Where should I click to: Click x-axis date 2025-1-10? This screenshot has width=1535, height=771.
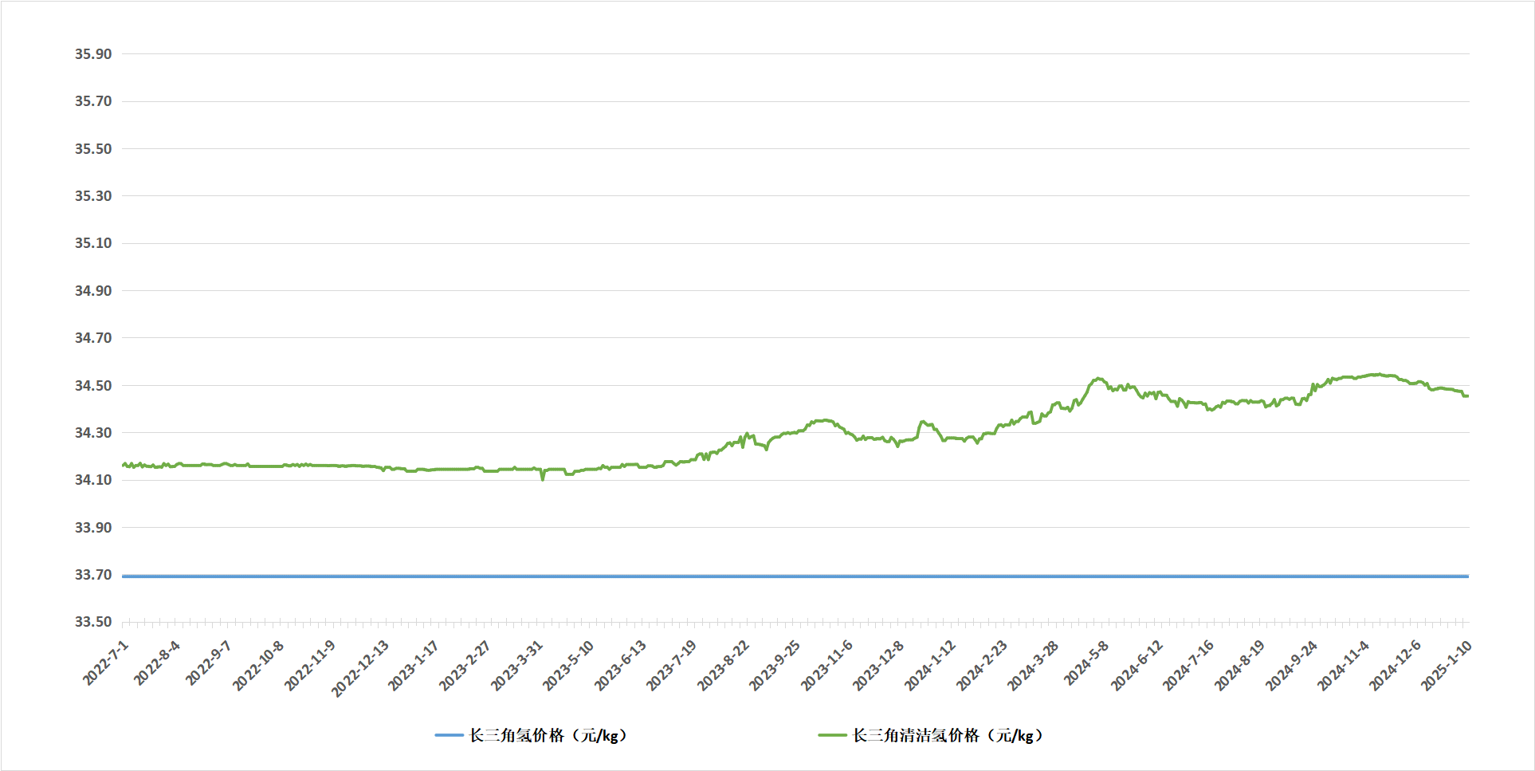tap(1446, 666)
